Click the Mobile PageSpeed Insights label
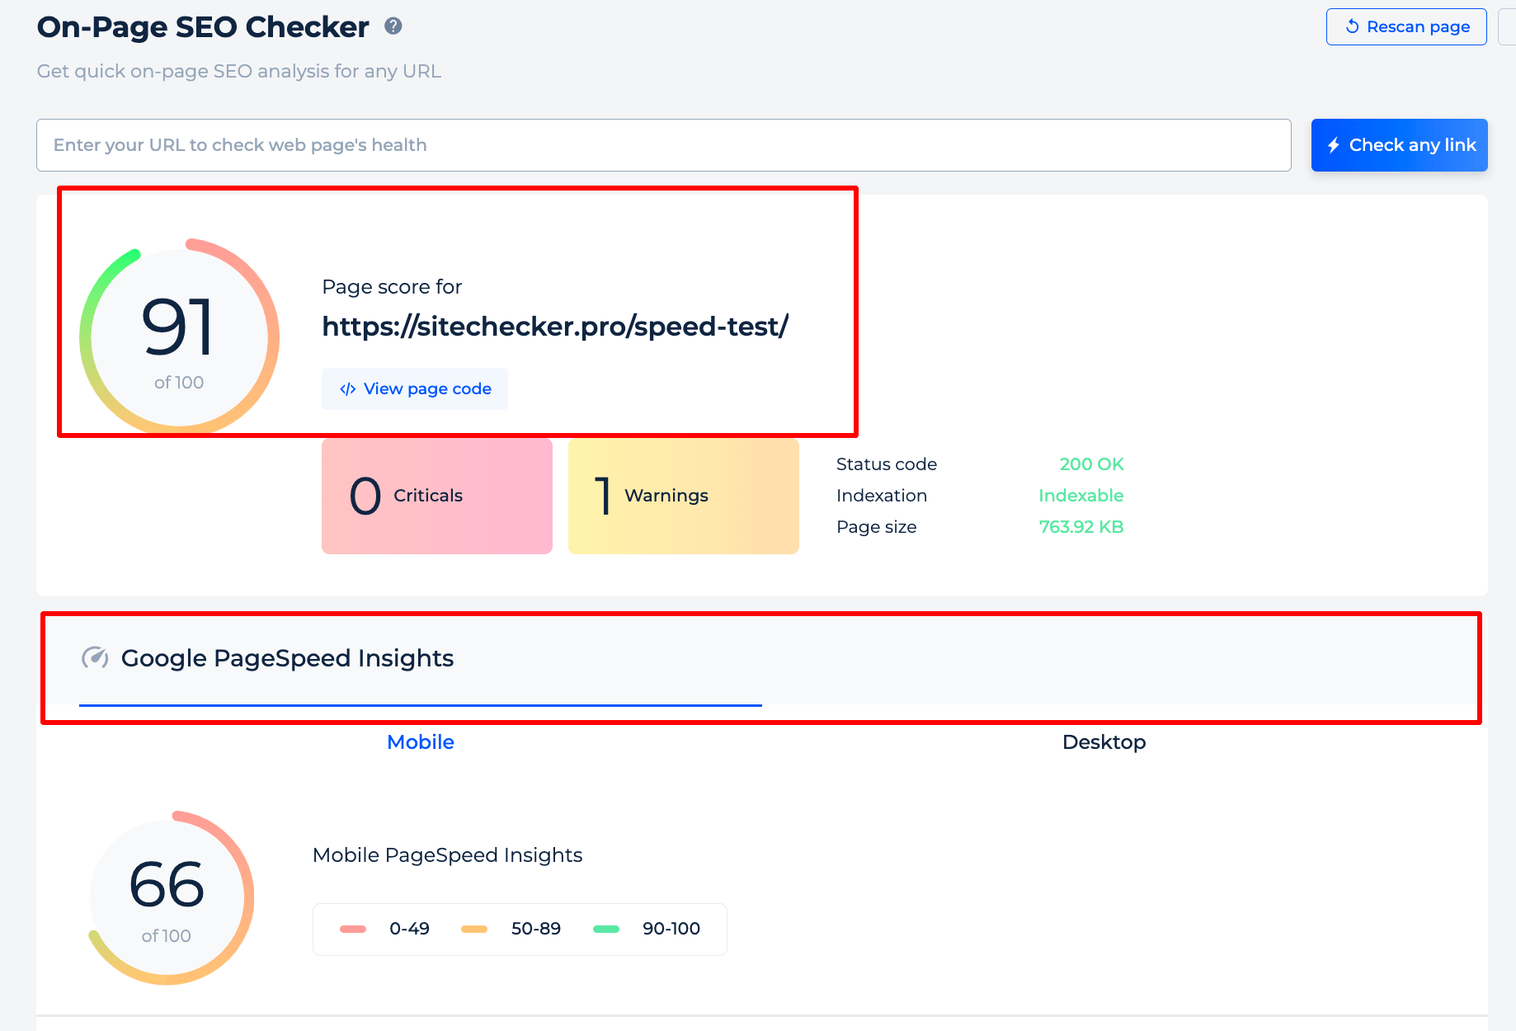 tap(447, 855)
